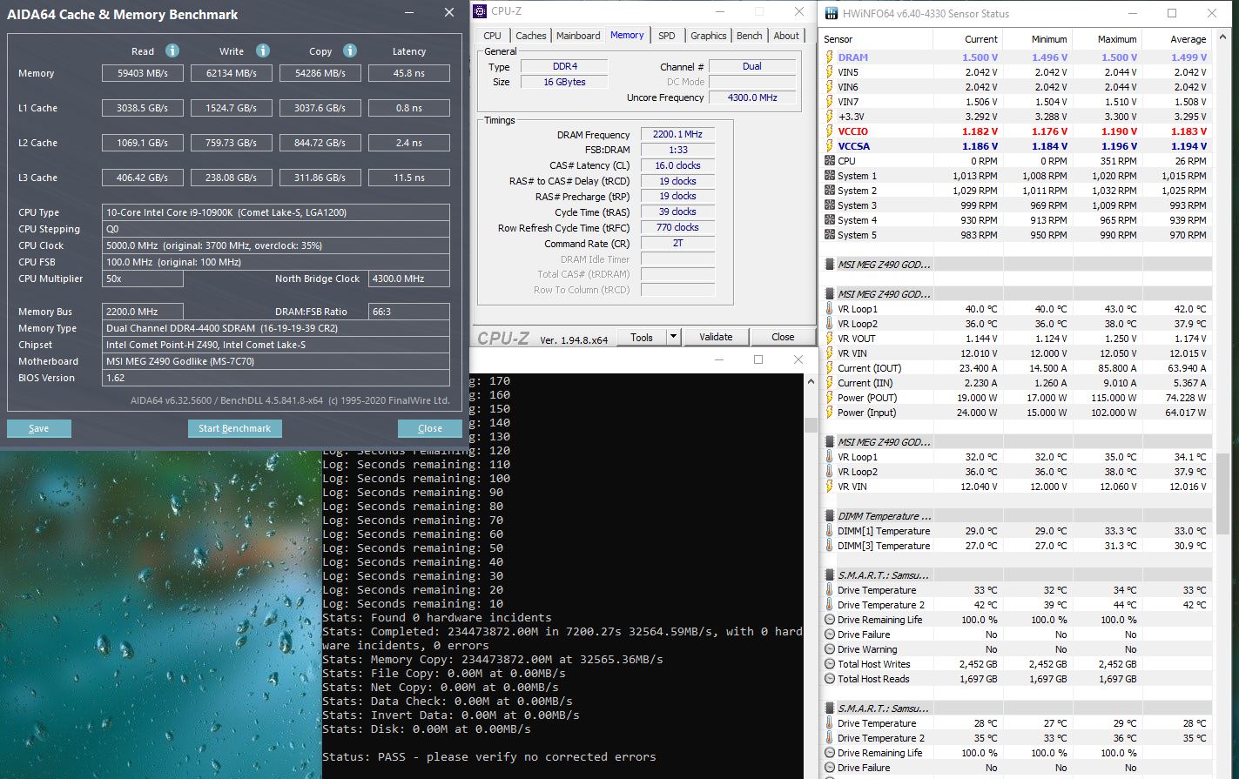1239x779 pixels.
Task: Click the CPU fan icon in HWiNFO64
Action: coord(830,161)
